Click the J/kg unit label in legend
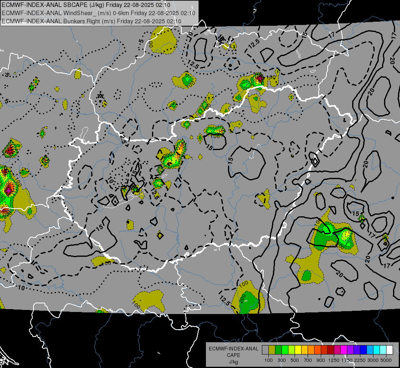400x368 pixels. tap(233, 362)
